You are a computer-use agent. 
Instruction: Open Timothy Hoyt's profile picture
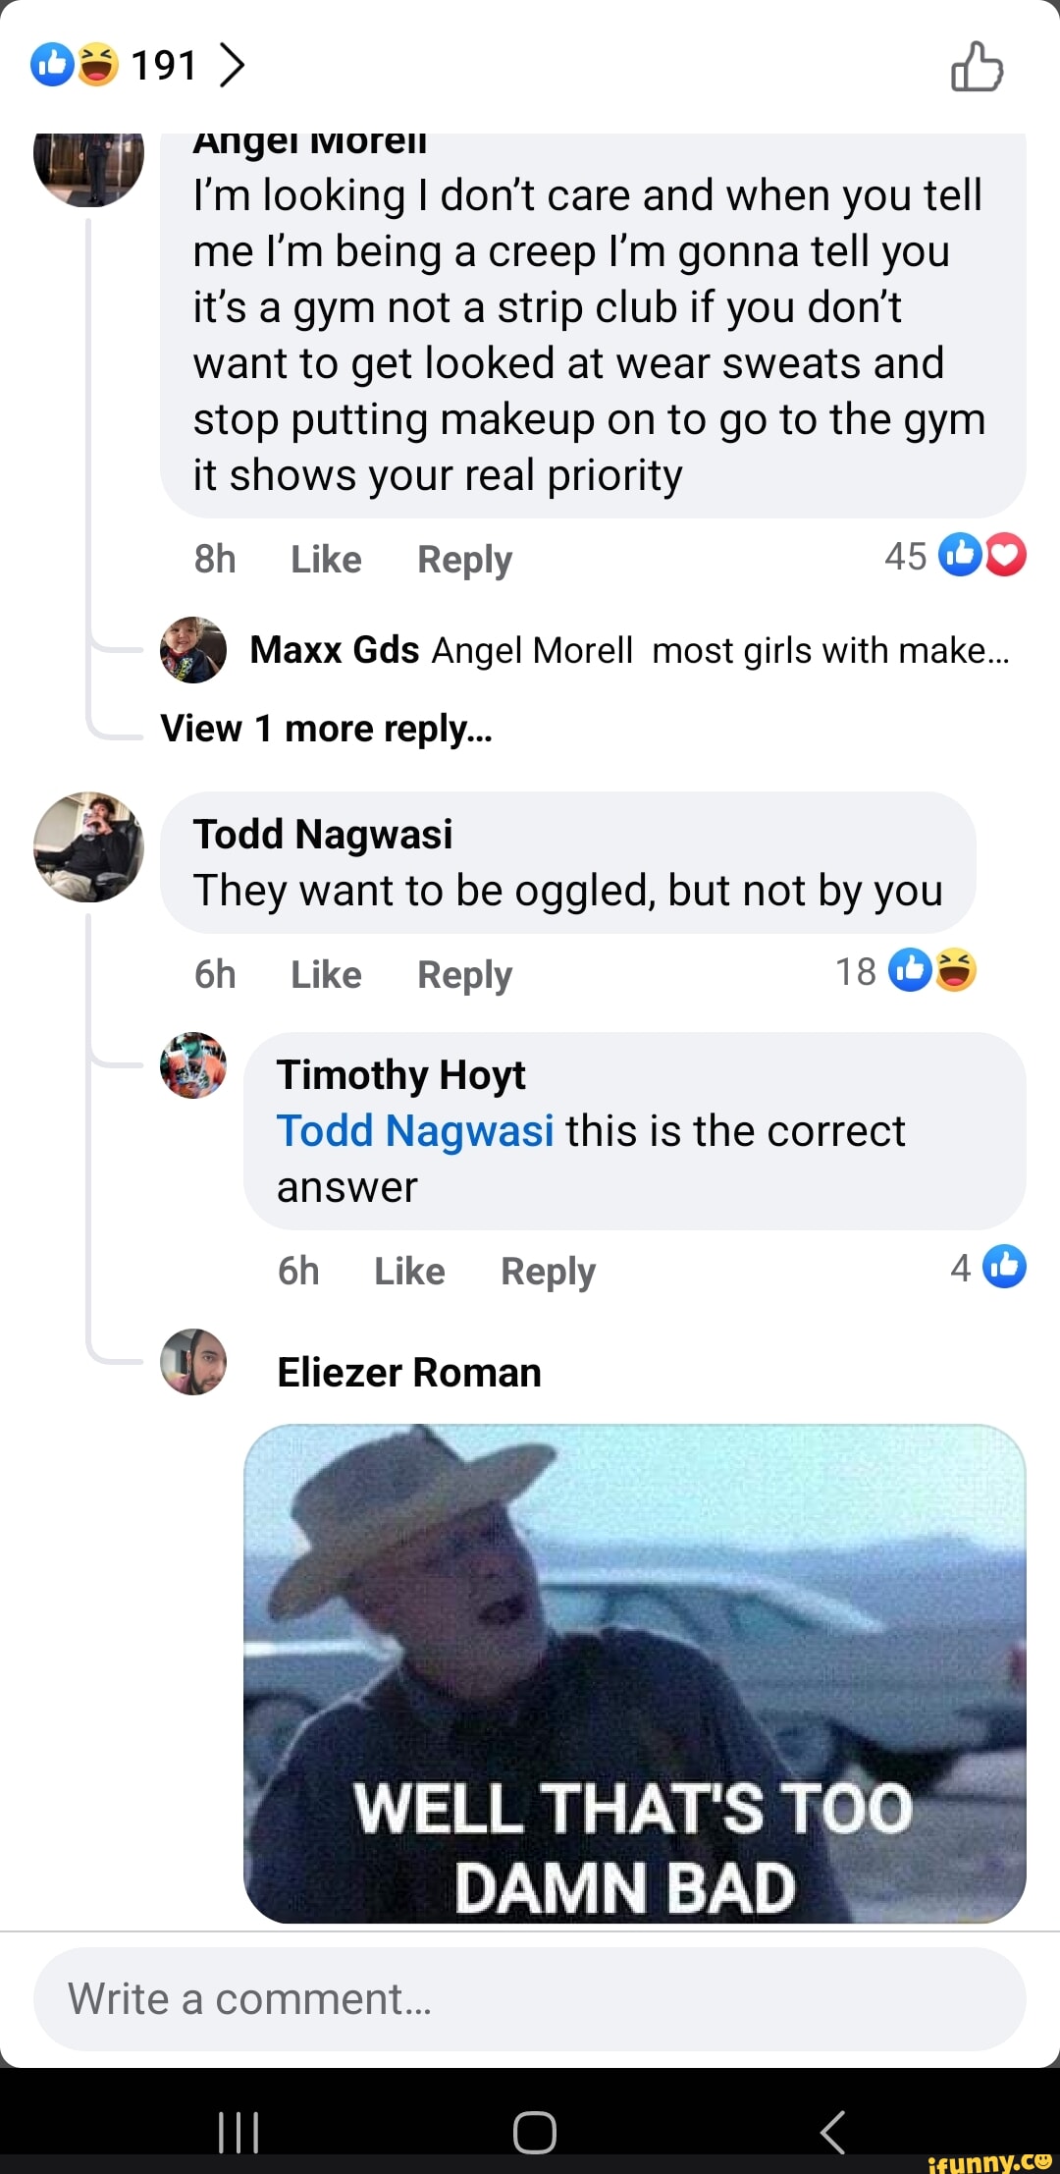click(193, 1065)
